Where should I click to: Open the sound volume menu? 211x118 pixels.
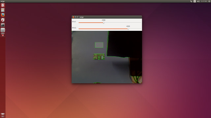tap(198, 1)
